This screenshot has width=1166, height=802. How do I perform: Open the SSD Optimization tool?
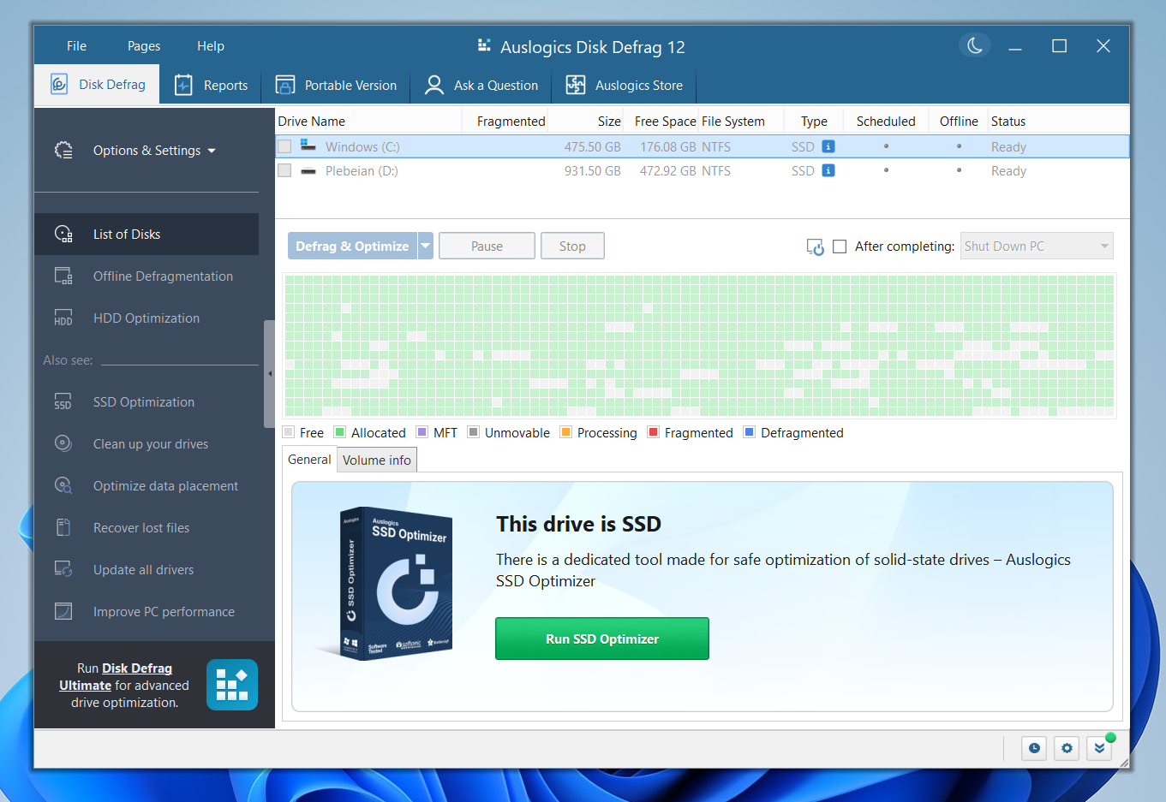tap(143, 401)
